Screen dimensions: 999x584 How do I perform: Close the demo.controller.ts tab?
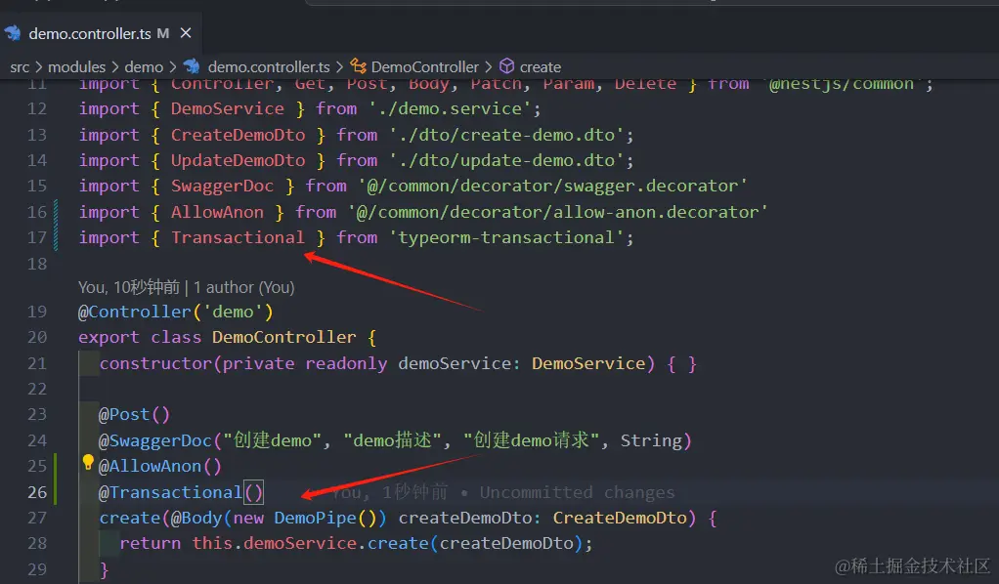pyautogui.click(x=186, y=32)
